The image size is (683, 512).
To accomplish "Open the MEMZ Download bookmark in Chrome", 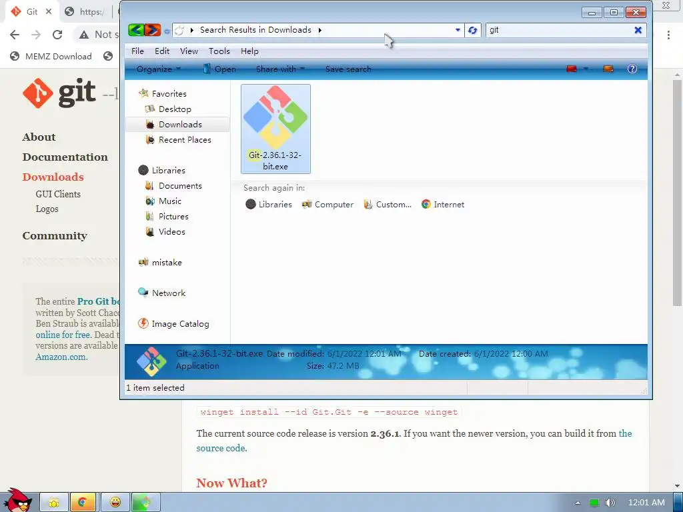I will [51, 56].
